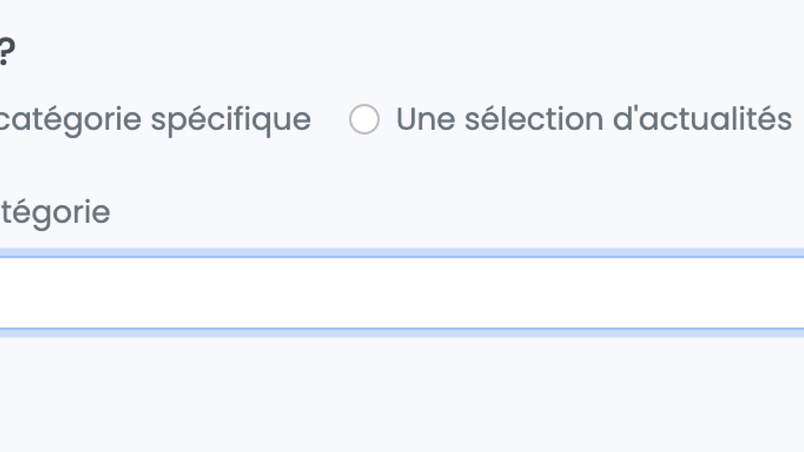
Task: Choose the 'catégorie spécifique' option label
Action: coord(155,119)
